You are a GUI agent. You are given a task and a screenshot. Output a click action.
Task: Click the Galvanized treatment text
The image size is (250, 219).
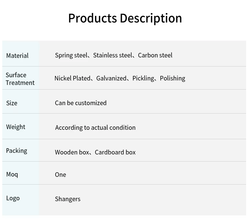point(111,78)
